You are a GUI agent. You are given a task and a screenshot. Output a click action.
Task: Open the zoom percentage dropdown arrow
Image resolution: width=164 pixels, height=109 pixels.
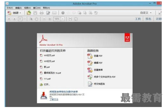tap(63, 19)
